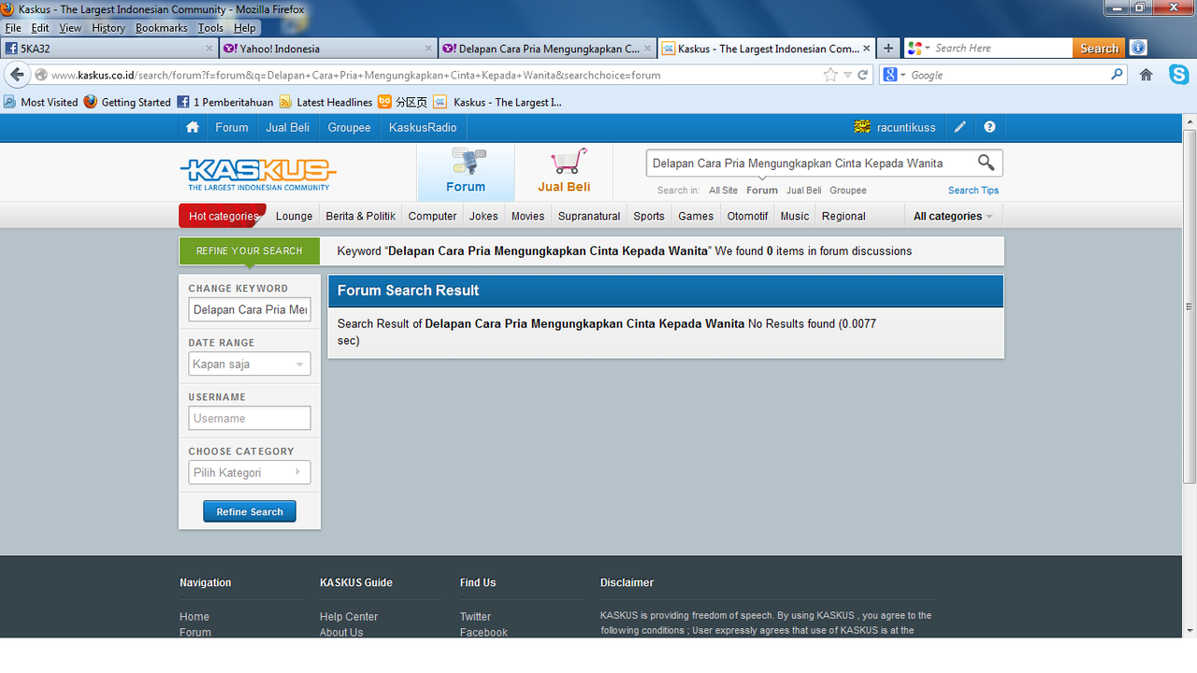
Task: Open the pencil edit icon beside racuntikuss
Action: click(x=959, y=127)
